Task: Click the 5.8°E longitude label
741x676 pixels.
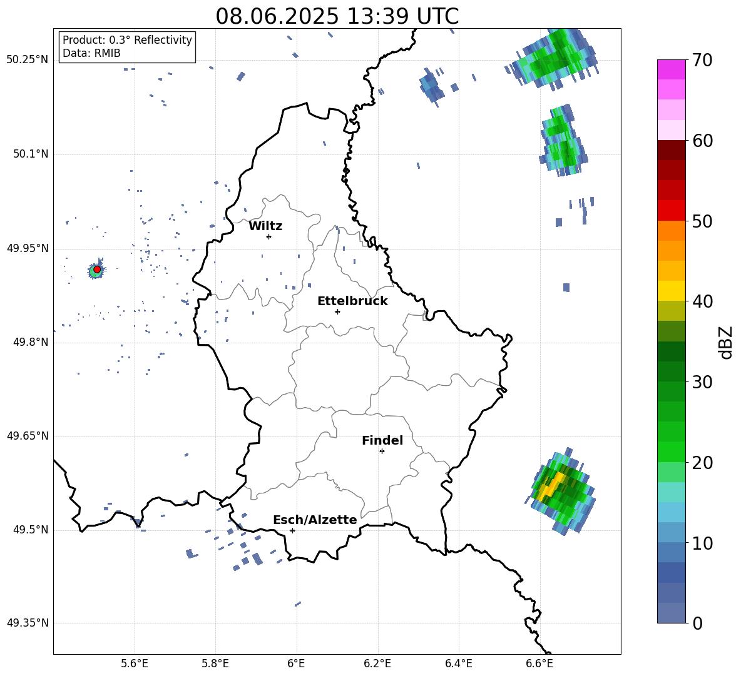Action: (x=215, y=663)
